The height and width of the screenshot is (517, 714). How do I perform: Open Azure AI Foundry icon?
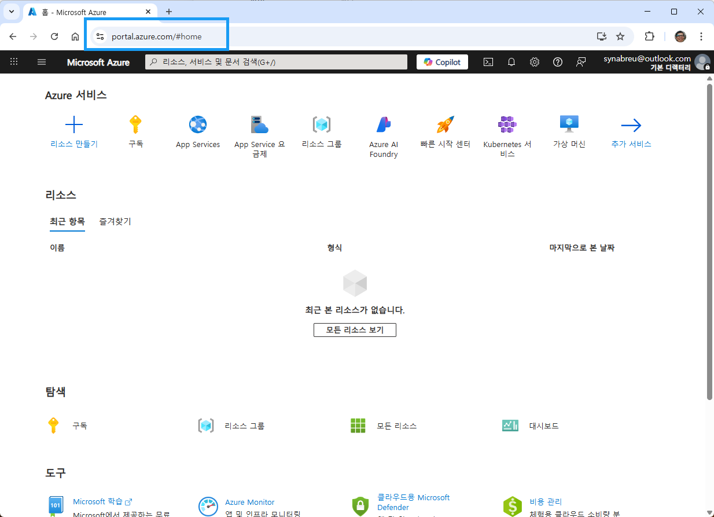tap(384, 124)
